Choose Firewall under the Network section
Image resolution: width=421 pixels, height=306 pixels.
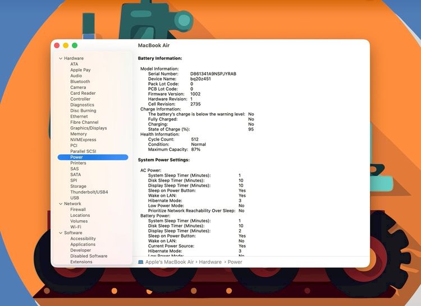78,210
